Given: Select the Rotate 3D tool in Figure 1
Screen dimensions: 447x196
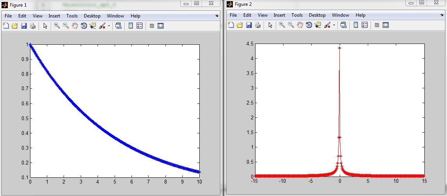Looking at the screenshot, I should (x=83, y=26).
